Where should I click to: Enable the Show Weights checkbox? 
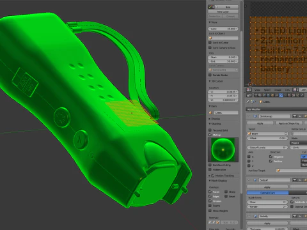(x=210, y=211)
